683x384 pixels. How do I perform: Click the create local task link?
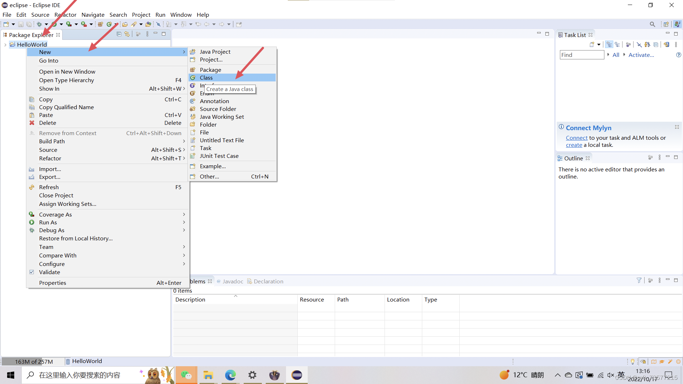[574, 145]
